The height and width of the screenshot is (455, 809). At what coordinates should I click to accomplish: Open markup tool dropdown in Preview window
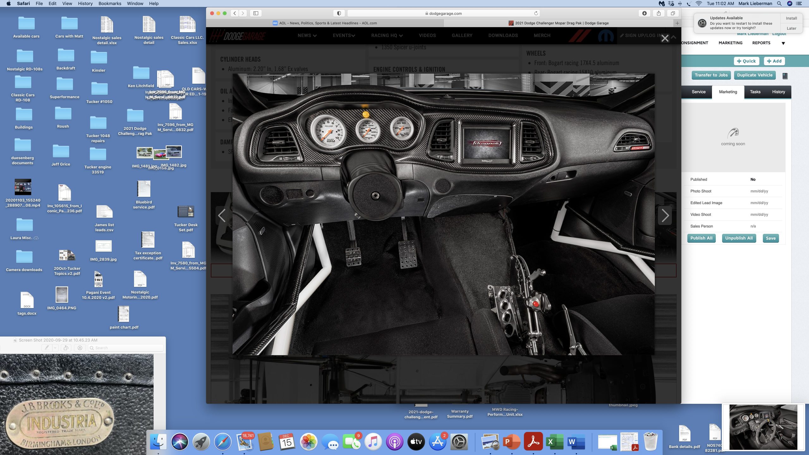[55, 348]
